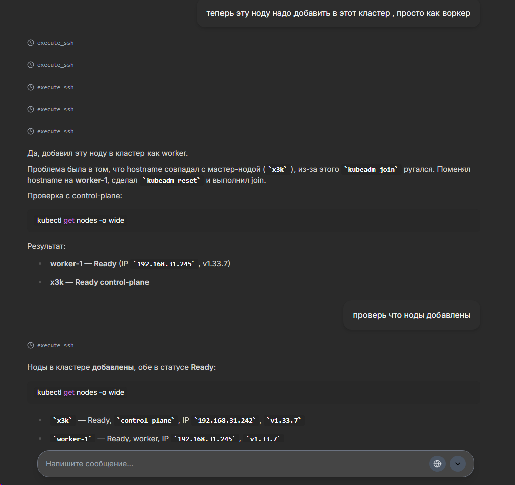The image size is (515, 485).
Task: Expand the first execute_ssh tool call label
Action: pos(55,43)
